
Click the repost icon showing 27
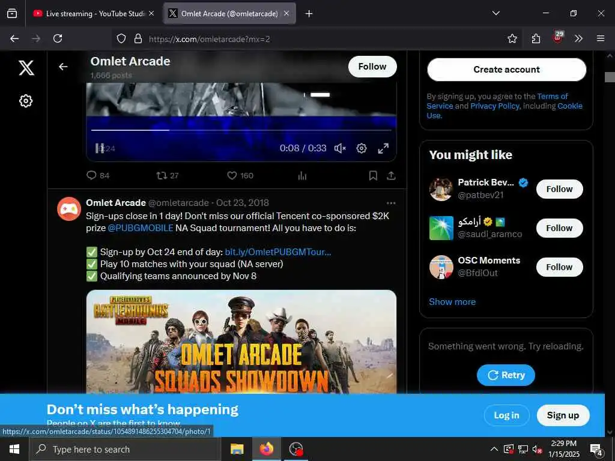(162, 175)
